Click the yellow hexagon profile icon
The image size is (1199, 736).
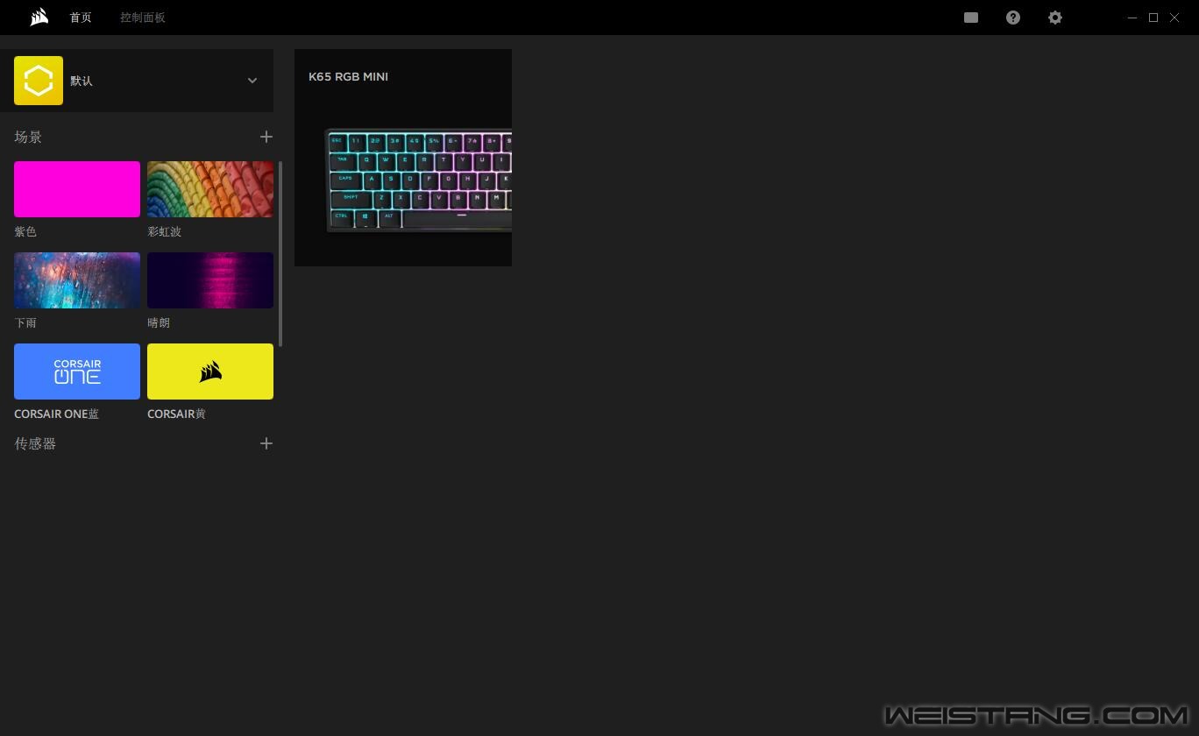pos(39,81)
